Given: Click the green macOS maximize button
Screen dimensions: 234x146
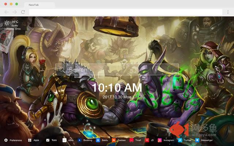Looking at the screenshot, I should [17, 4].
